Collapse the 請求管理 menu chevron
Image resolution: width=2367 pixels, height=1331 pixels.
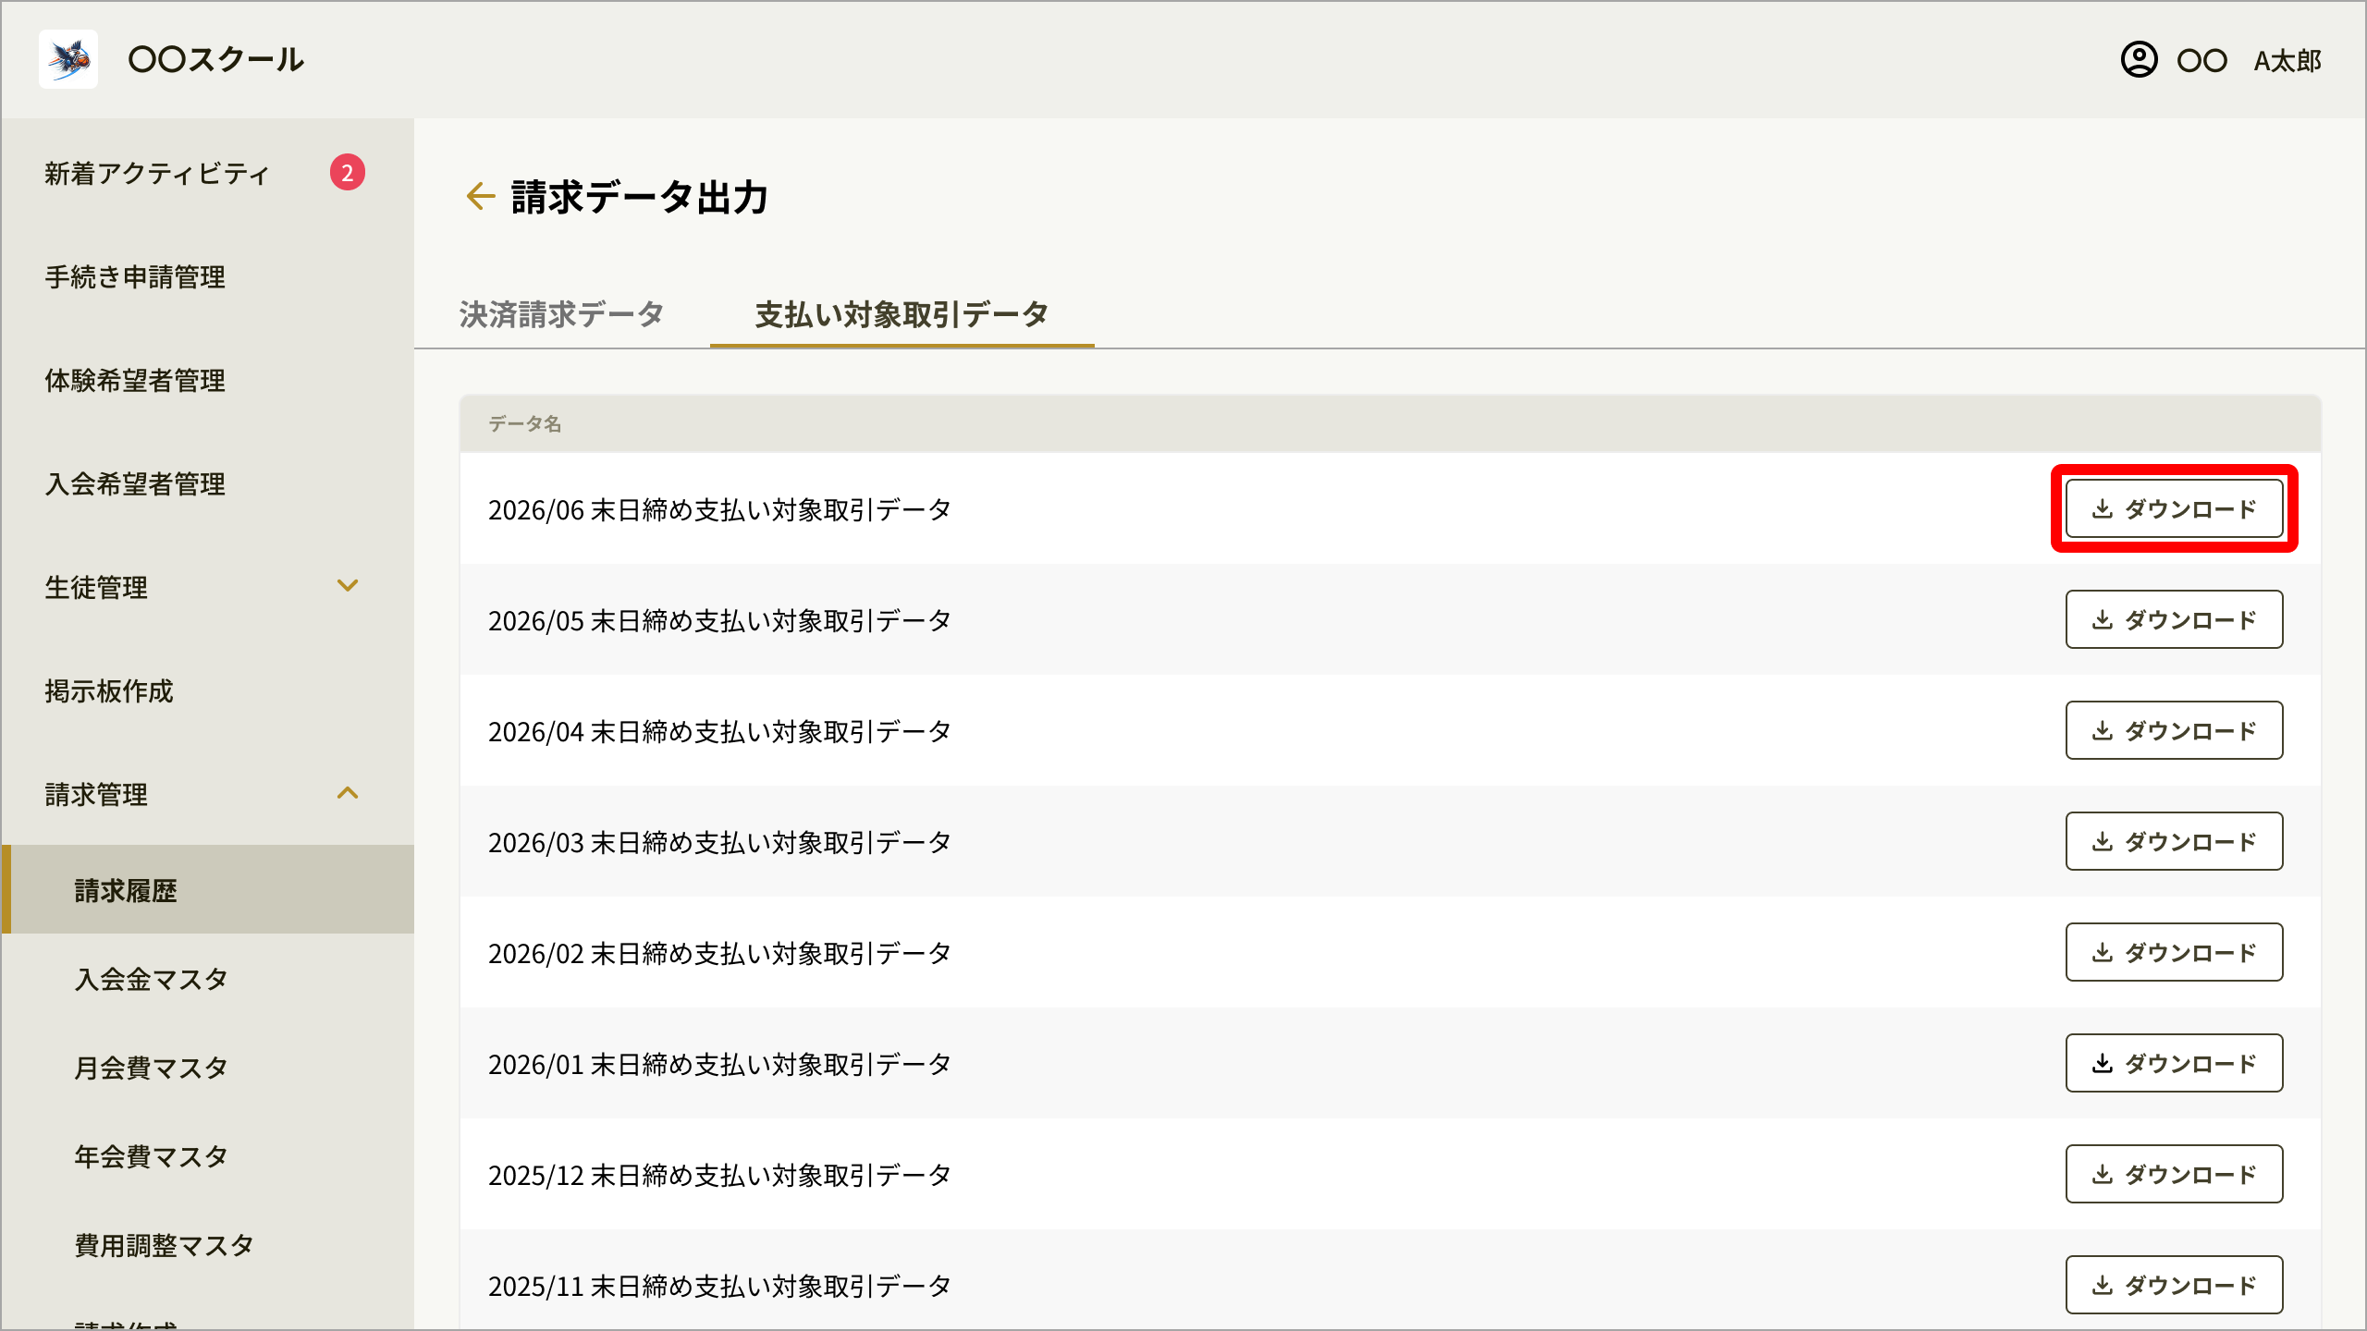[x=348, y=793]
